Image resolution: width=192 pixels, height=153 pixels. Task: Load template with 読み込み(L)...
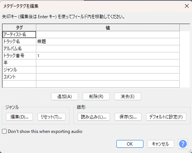pos(94,117)
